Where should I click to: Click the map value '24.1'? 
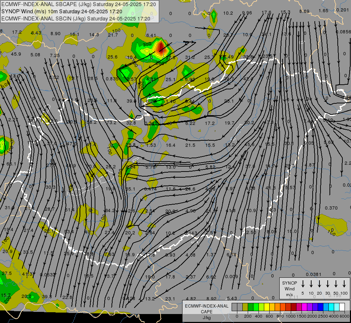coord(267,34)
